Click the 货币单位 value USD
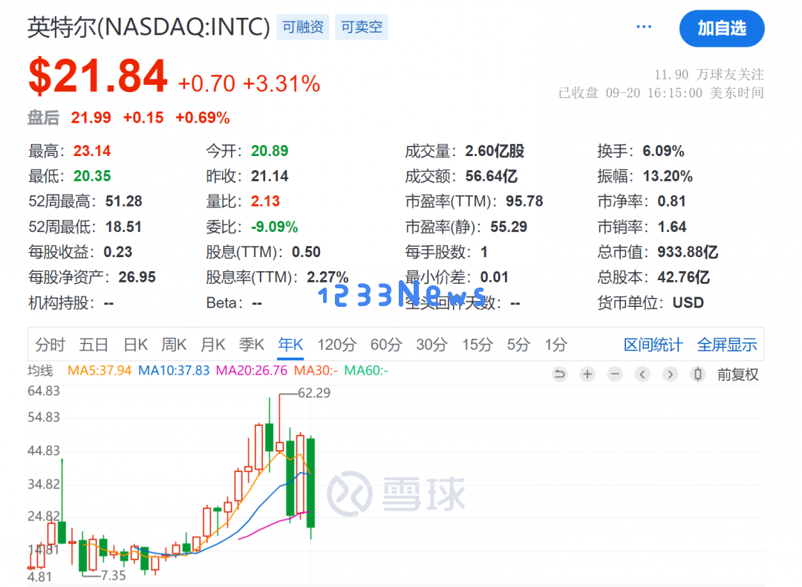This screenshot has width=802, height=587. [x=688, y=302]
